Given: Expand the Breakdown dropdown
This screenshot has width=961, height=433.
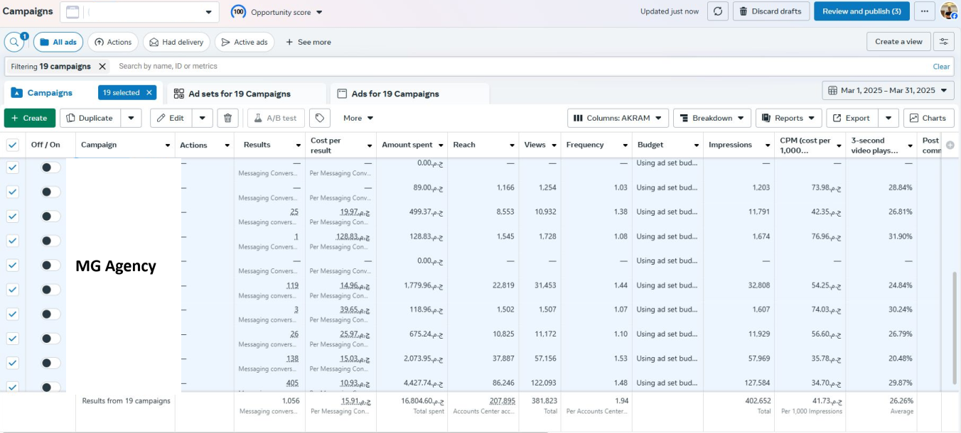Looking at the screenshot, I should point(712,118).
